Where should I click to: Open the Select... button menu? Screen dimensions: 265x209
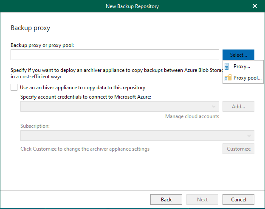point(238,55)
